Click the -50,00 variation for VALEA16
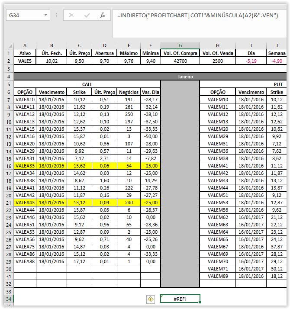Image resolution: width=290 pixels, height=309 pixels. [x=151, y=136]
